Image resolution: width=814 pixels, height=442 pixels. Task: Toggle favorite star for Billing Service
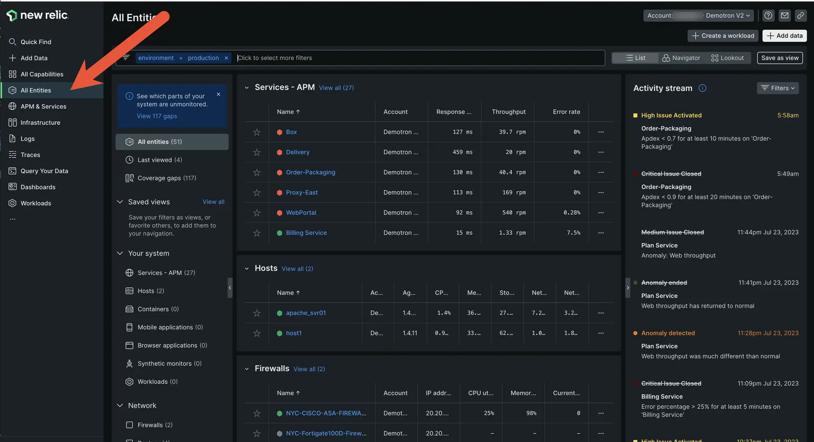(x=257, y=233)
